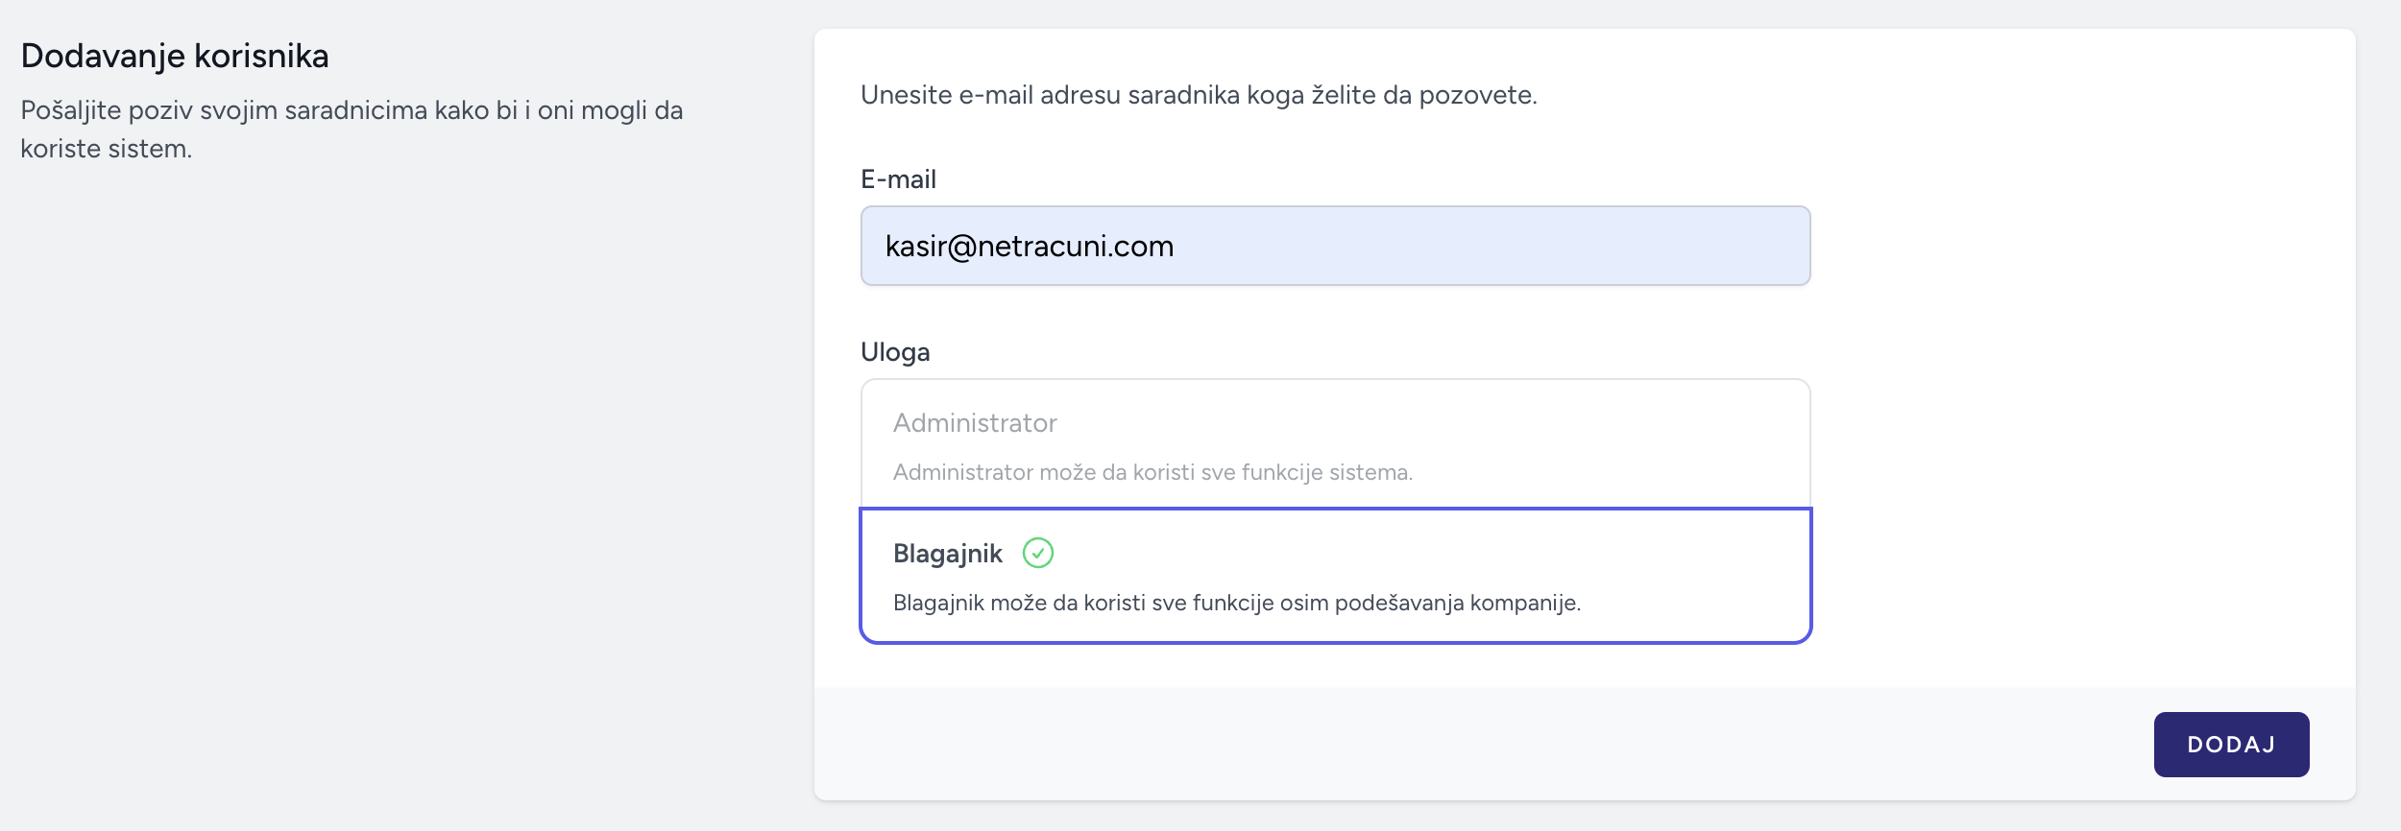
Task: Click the bold "Blagajnik" title text
Action: (x=947, y=554)
